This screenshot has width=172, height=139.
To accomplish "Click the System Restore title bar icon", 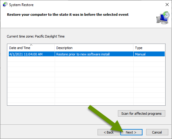I will point(5,5).
